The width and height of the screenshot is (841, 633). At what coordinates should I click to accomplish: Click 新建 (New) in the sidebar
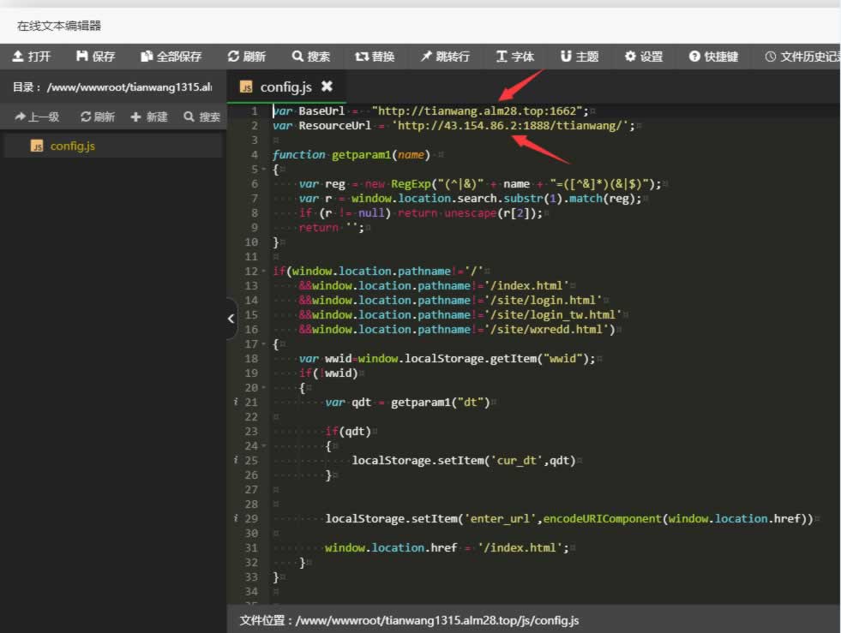pyautogui.click(x=149, y=116)
